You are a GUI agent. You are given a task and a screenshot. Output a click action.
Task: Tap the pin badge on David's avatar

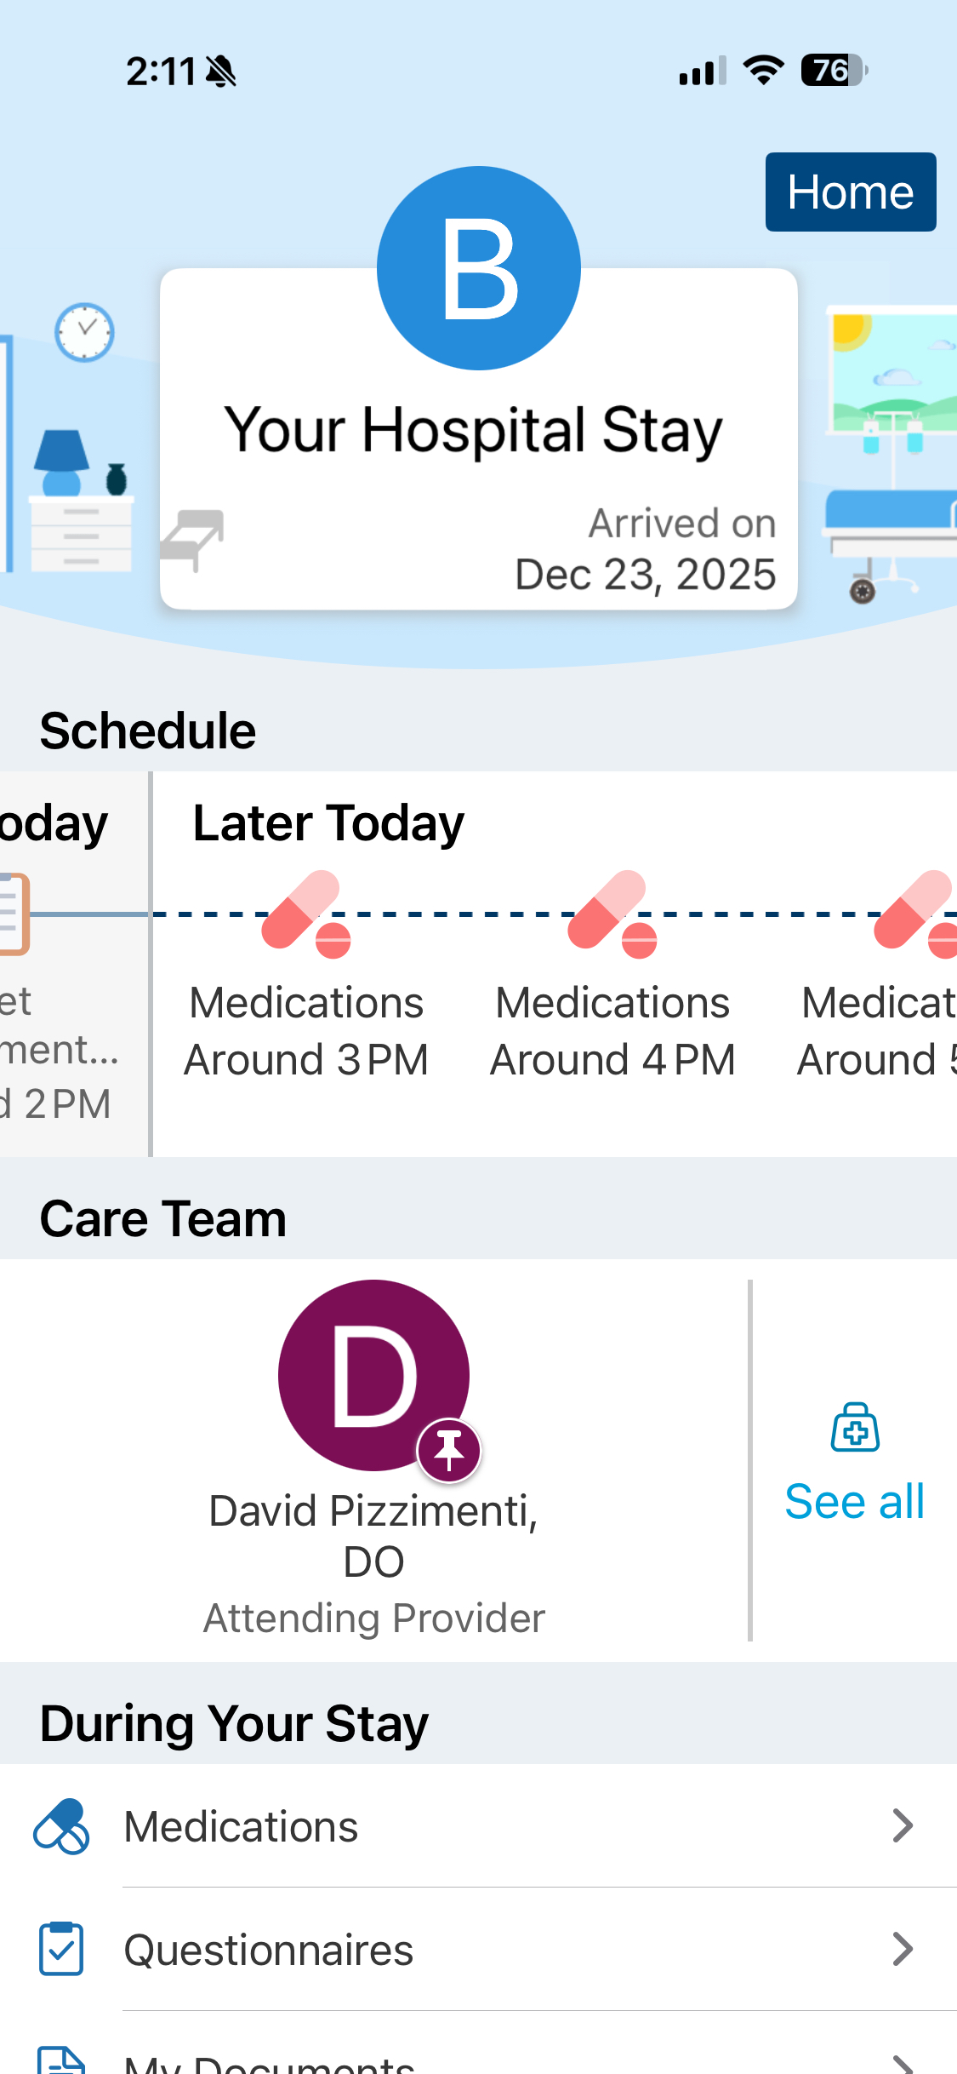pos(449,1450)
